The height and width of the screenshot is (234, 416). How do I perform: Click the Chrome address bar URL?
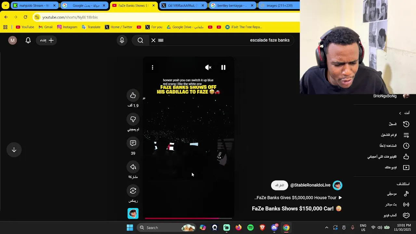tap(70, 17)
